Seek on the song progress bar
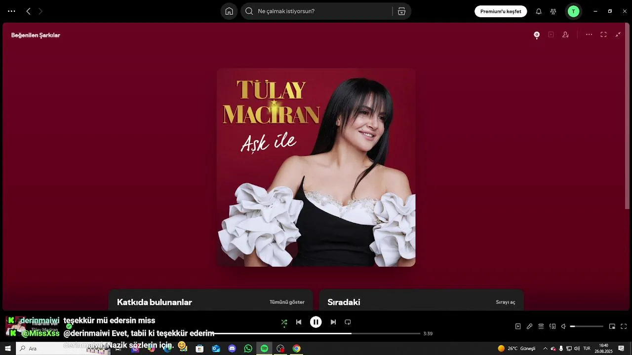The image size is (632, 355). [316, 334]
